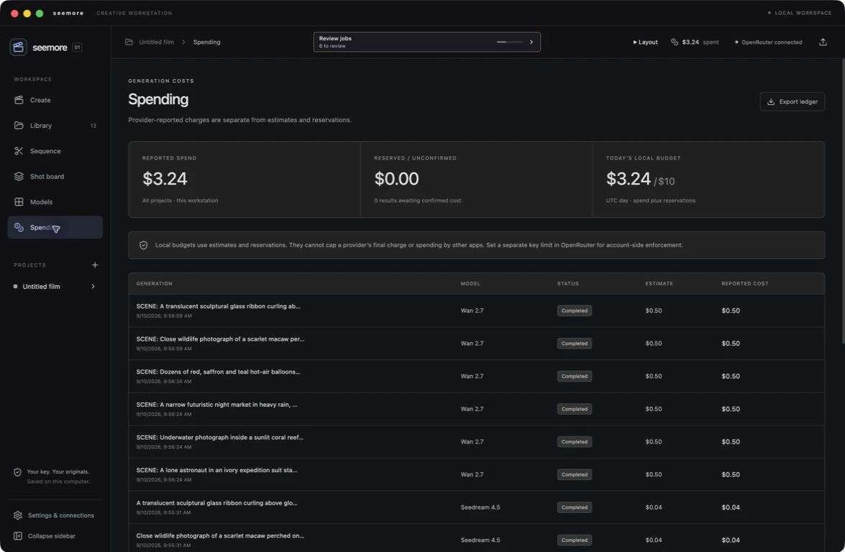Viewport: 845px width, 552px height.
Task: Click the shield icon beside Your key
Action: [18, 472]
